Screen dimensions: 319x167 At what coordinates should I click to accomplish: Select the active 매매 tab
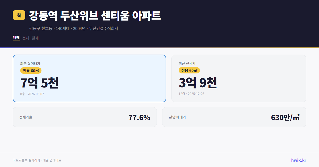[x=16, y=38]
